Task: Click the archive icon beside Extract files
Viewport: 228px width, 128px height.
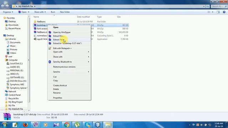Action: pyautogui.click(x=50, y=36)
